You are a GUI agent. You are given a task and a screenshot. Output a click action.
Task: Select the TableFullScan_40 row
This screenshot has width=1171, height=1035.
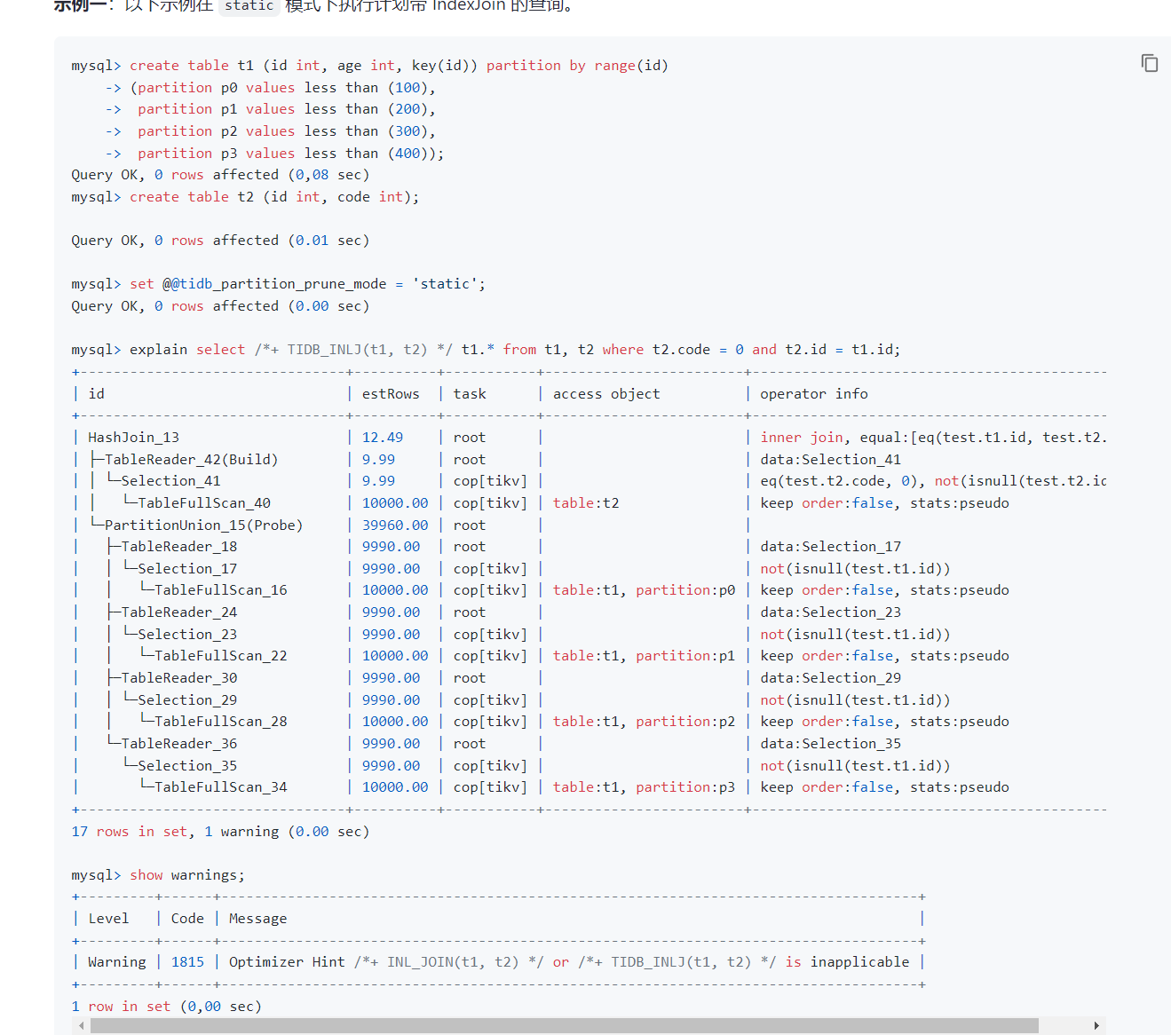click(x=204, y=503)
